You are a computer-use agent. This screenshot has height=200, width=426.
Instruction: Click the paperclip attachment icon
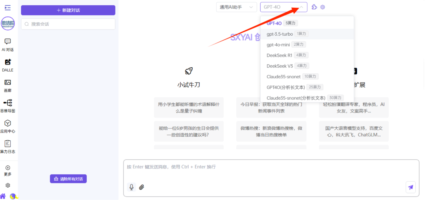[141, 187]
